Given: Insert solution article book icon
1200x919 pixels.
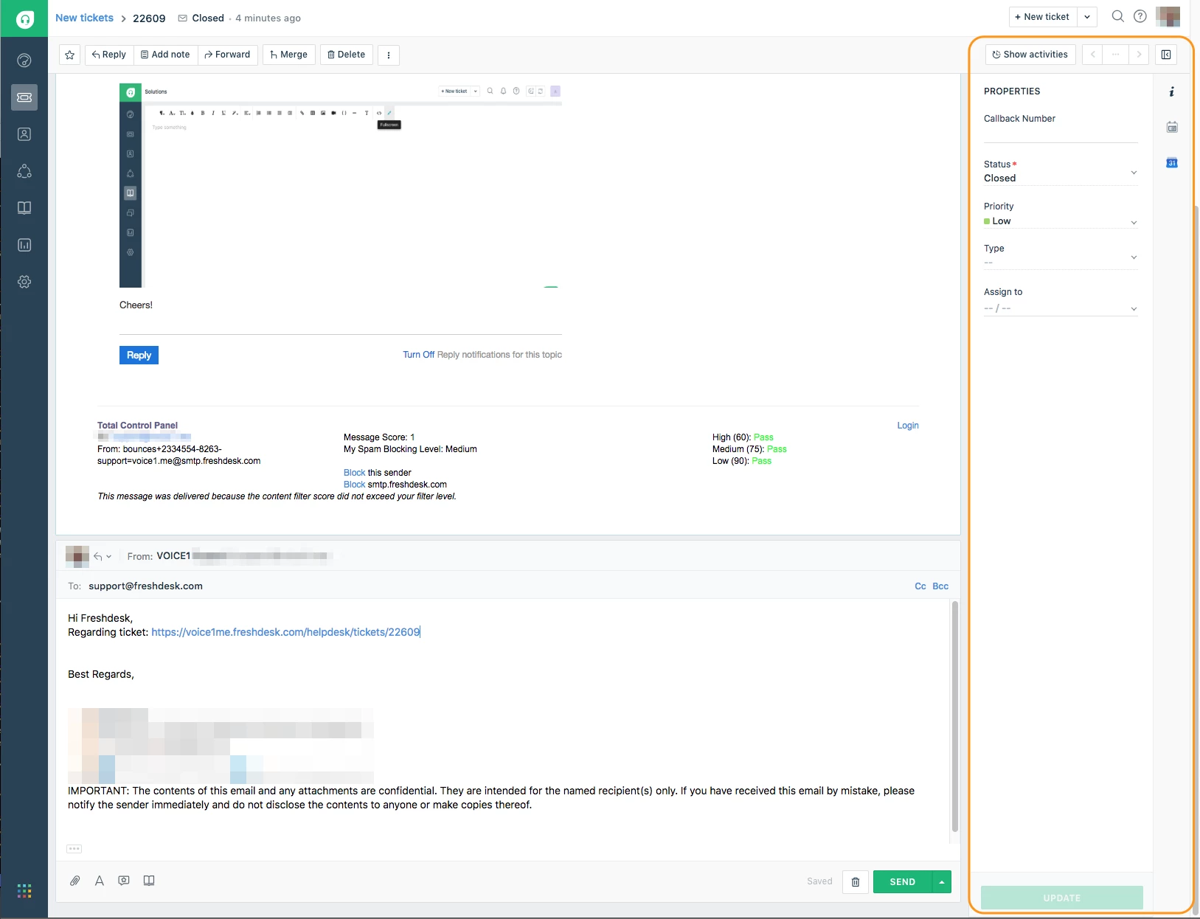Looking at the screenshot, I should pos(149,881).
